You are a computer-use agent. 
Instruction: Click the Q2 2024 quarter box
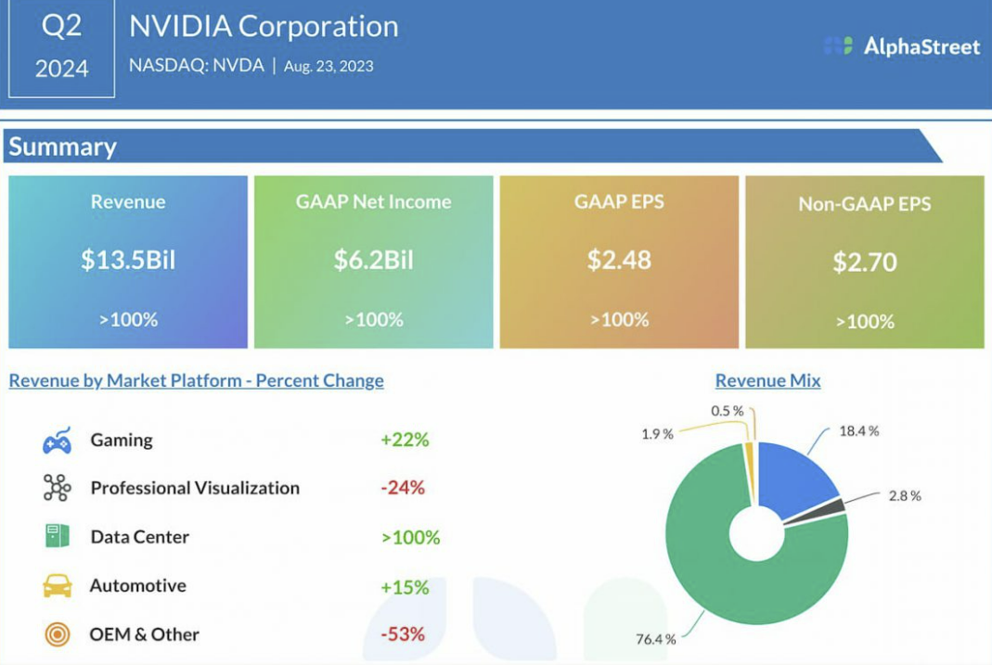61,46
